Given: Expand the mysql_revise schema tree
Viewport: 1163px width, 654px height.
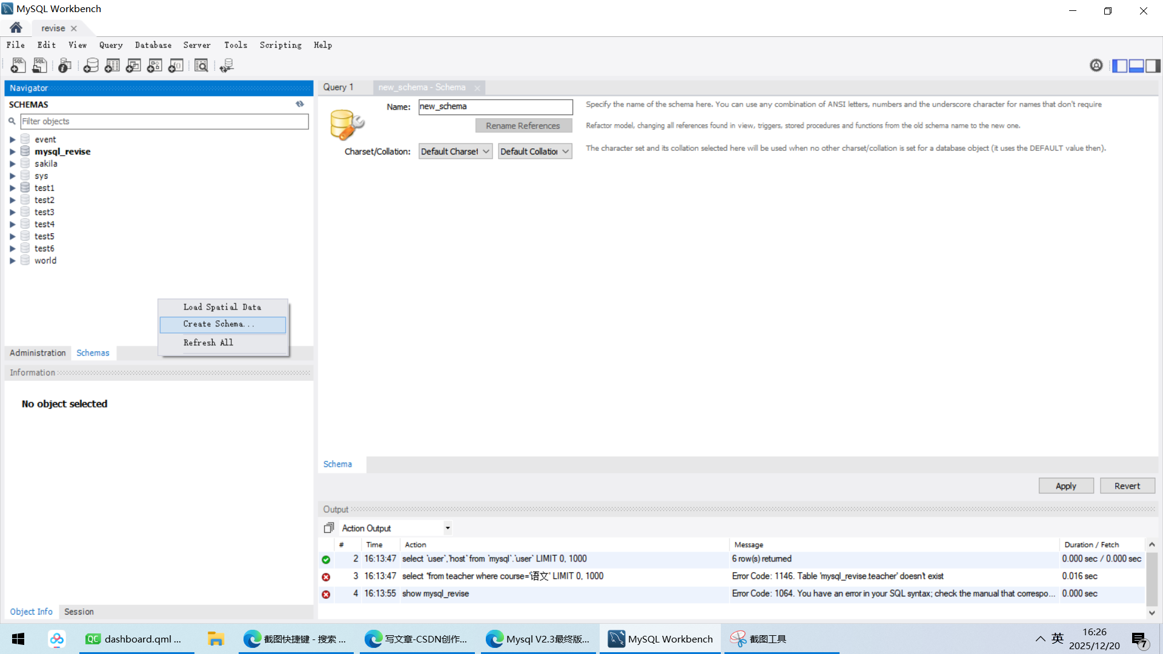Looking at the screenshot, I should tap(12, 151).
